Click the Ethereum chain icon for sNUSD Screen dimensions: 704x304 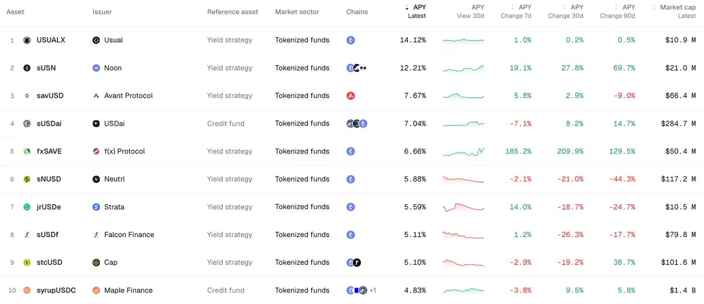point(351,179)
